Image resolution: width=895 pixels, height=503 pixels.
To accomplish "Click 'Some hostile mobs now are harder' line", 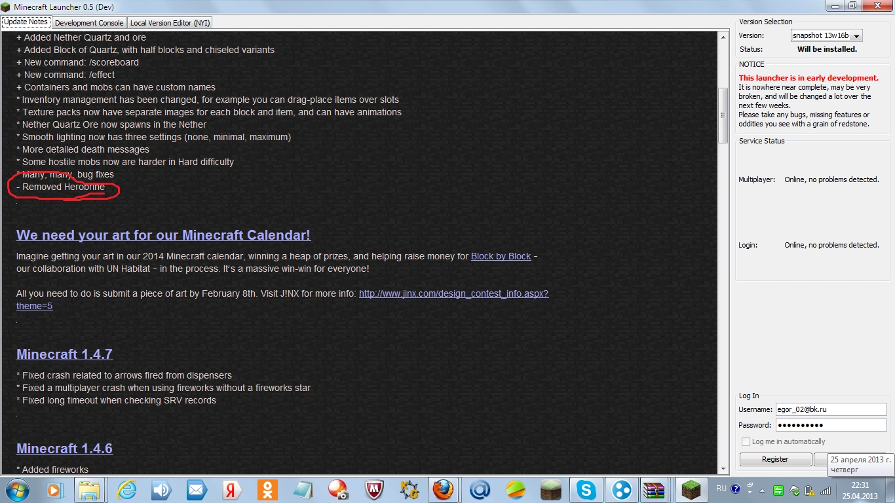I will (125, 162).
